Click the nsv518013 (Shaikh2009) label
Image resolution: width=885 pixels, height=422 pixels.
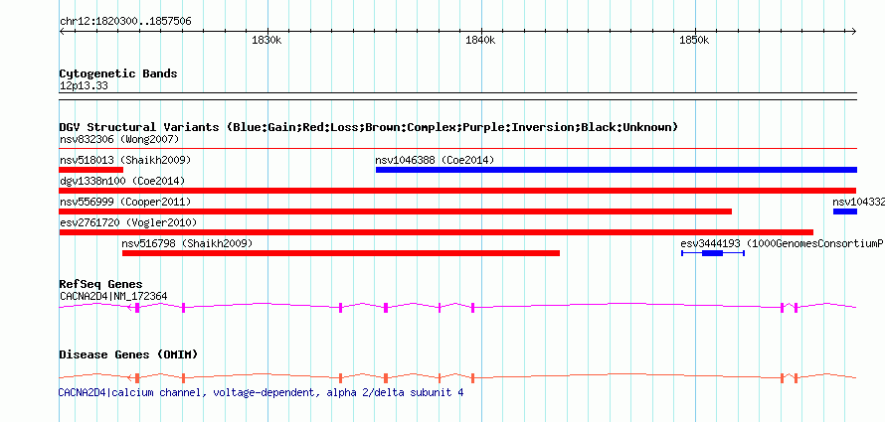coord(125,160)
